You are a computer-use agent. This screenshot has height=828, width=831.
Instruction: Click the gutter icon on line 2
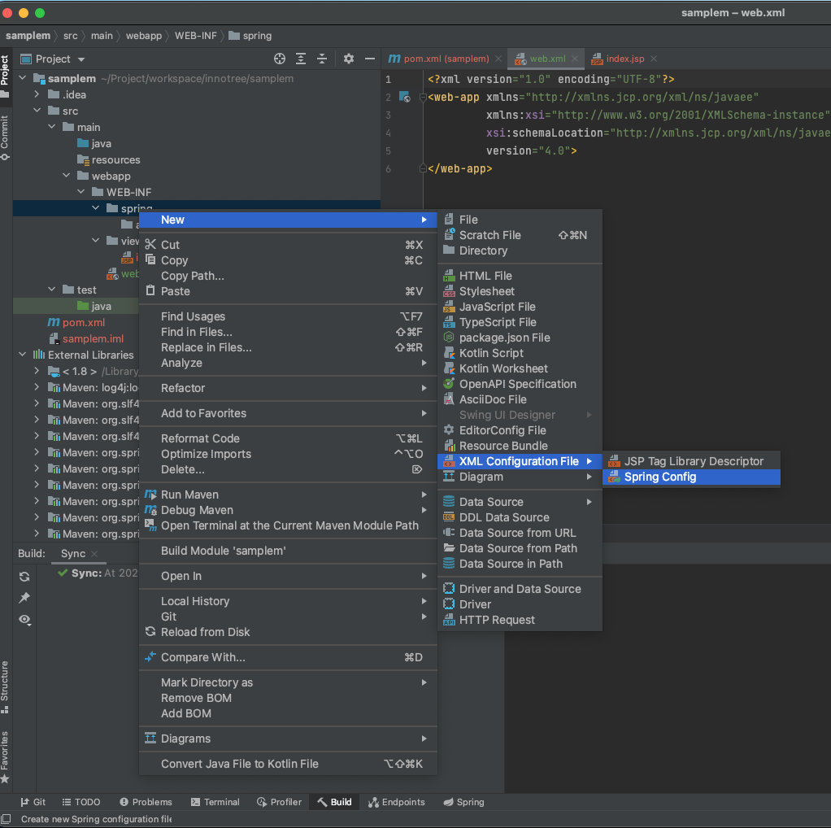(404, 97)
